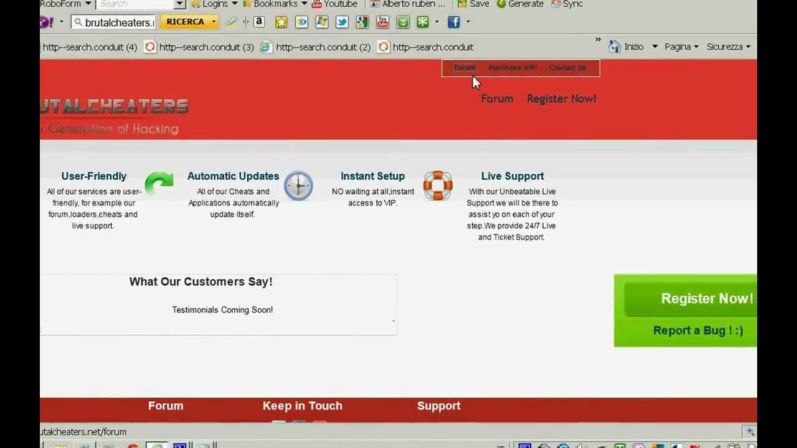Screen dimensions: 797x448
Task: Expand the Bookmarks dropdown
Action: pyautogui.click(x=304, y=4)
